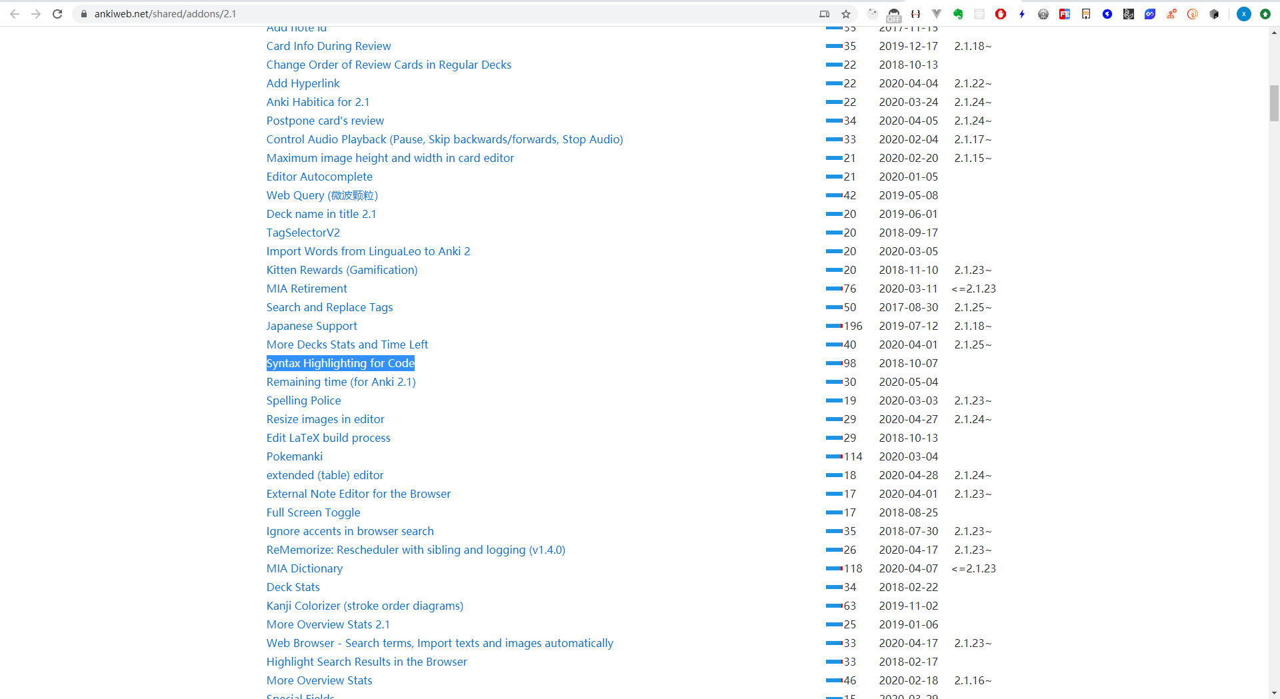The width and height of the screenshot is (1280, 699).
Task: Open the orange spiral extension icon
Action: (x=1193, y=14)
